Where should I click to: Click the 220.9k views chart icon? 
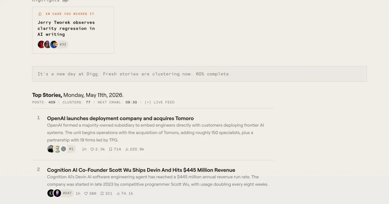tap(127, 149)
